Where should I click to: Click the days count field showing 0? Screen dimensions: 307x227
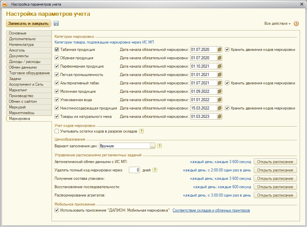(134, 170)
